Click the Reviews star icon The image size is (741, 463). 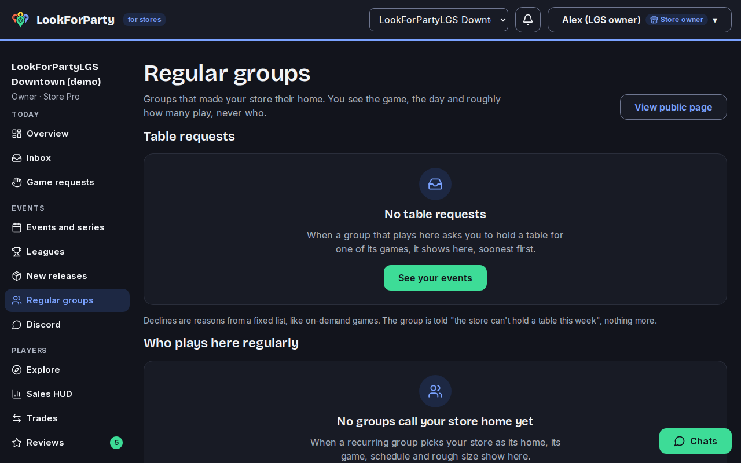[17, 443]
